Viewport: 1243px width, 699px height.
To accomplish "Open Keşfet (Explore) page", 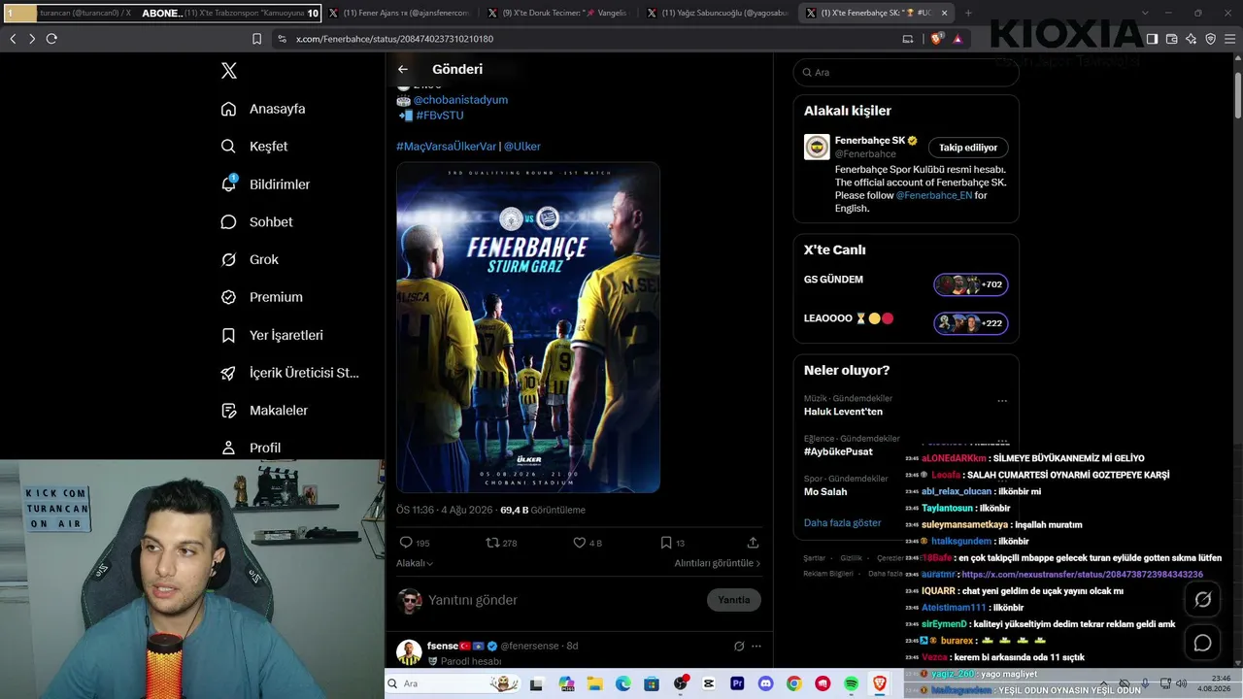I will pyautogui.click(x=254, y=147).
